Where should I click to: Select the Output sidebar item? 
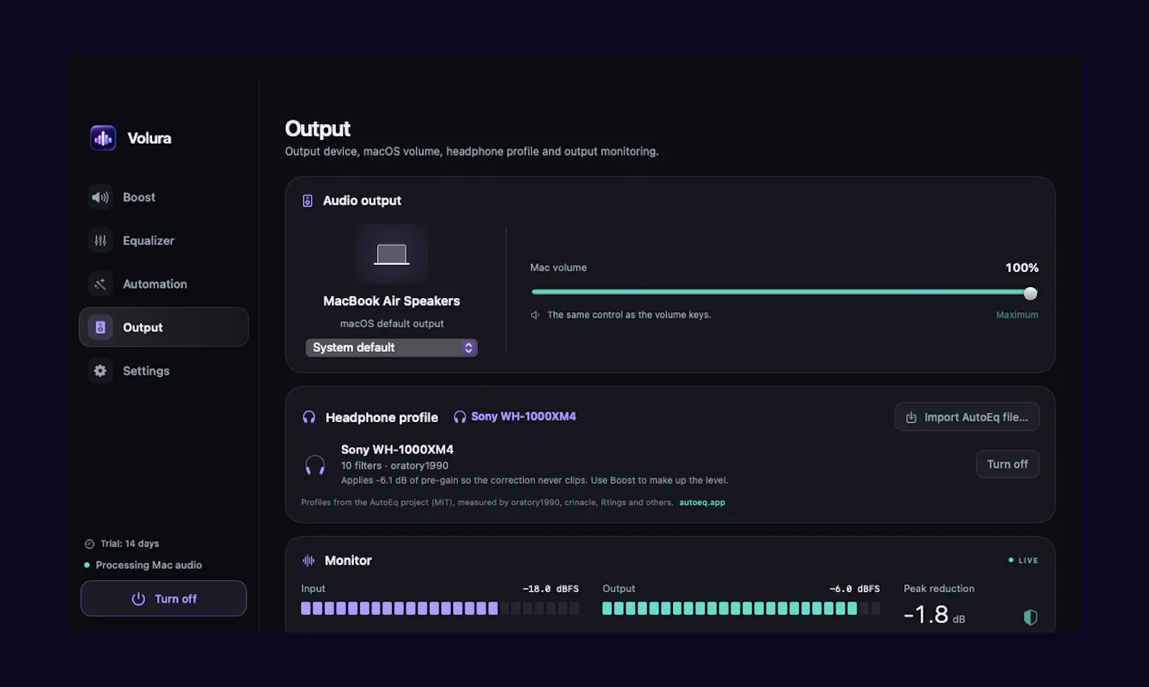coord(164,327)
